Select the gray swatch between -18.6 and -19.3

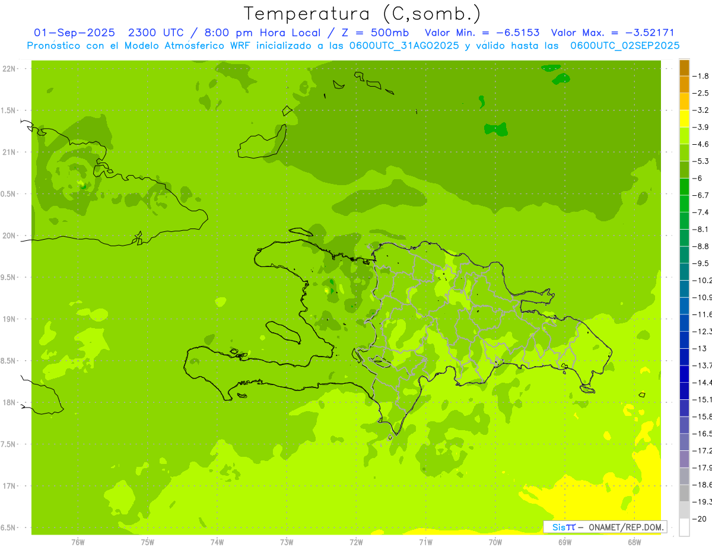[684, 493]
